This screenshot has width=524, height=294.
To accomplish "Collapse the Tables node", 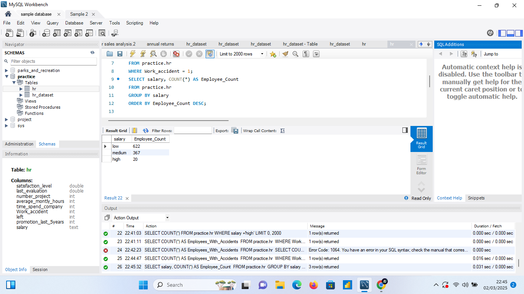I will 14,83.
